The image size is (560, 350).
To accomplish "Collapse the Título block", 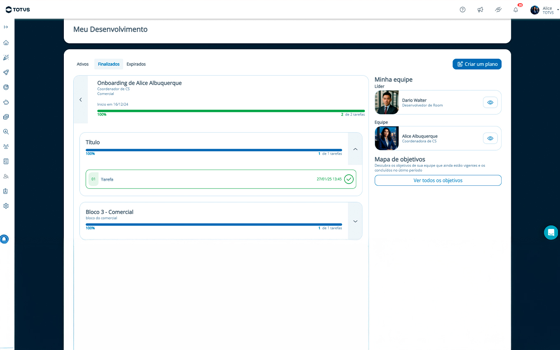I will (355, 149).
